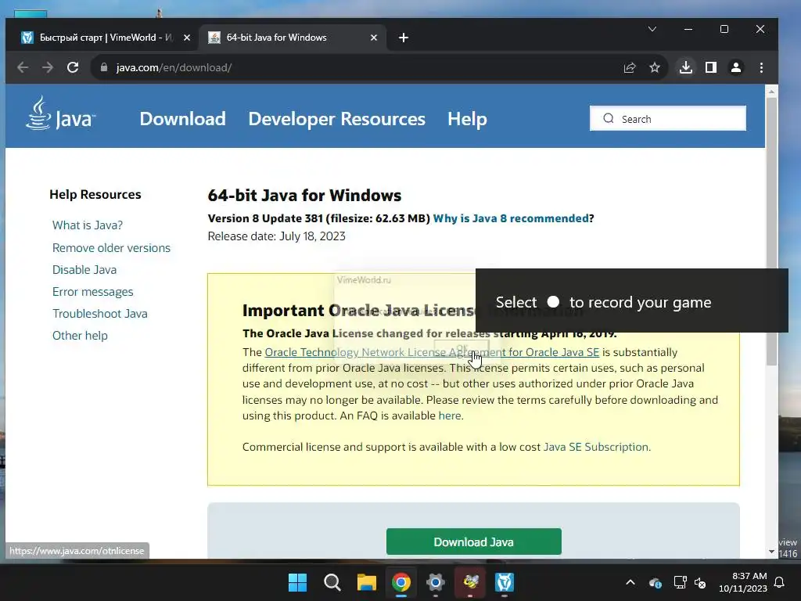Open the Chrome profile icon
This screenshot has width=801, height=601.
pyautogui.click(x=735, y=67)
